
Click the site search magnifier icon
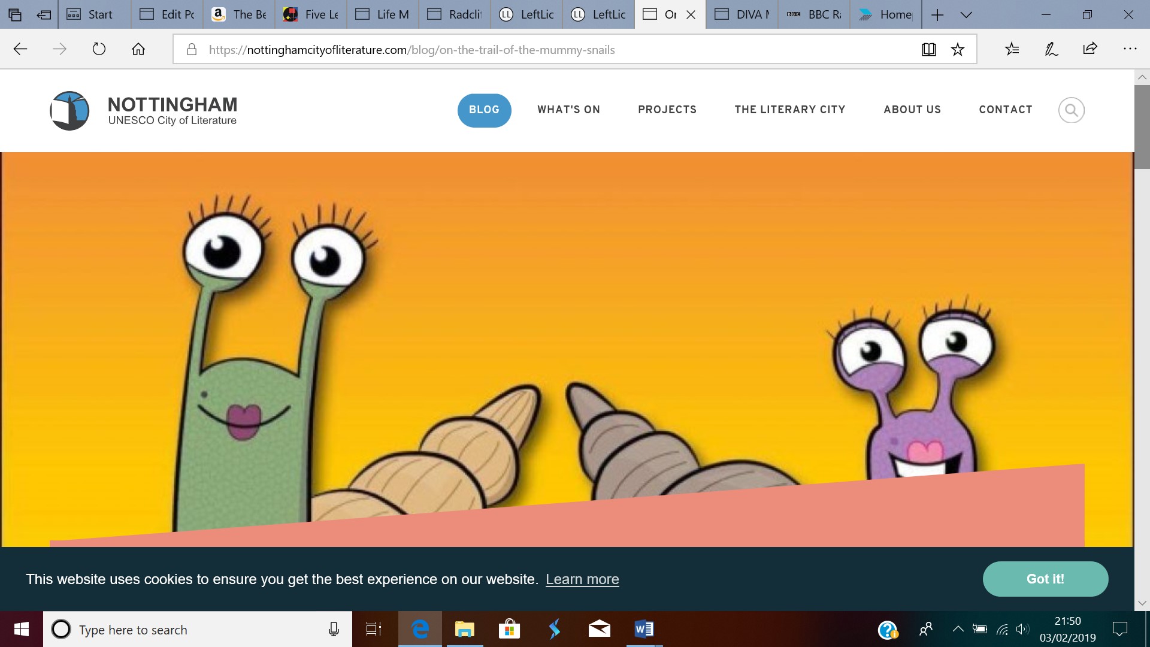(1071, 110)
